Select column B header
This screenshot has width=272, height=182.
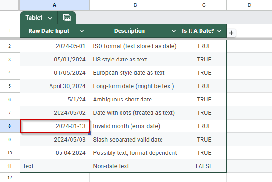tap(135, 5)
